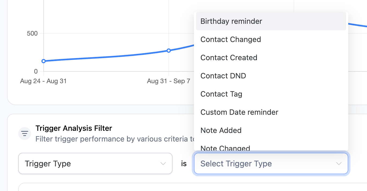Click the Aug 24 - Aug 31 data point
Screen dimensions: 367x191
44,61
